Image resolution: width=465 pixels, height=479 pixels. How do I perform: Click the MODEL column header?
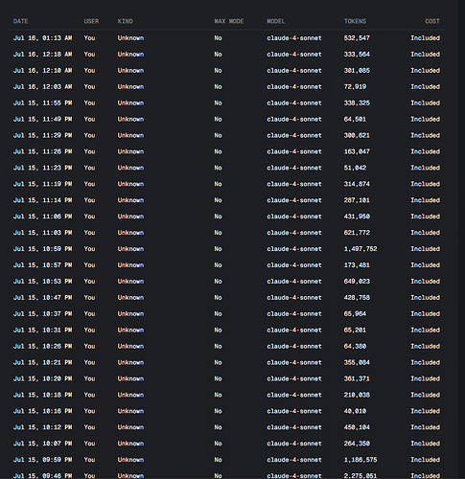click(276, 21)
